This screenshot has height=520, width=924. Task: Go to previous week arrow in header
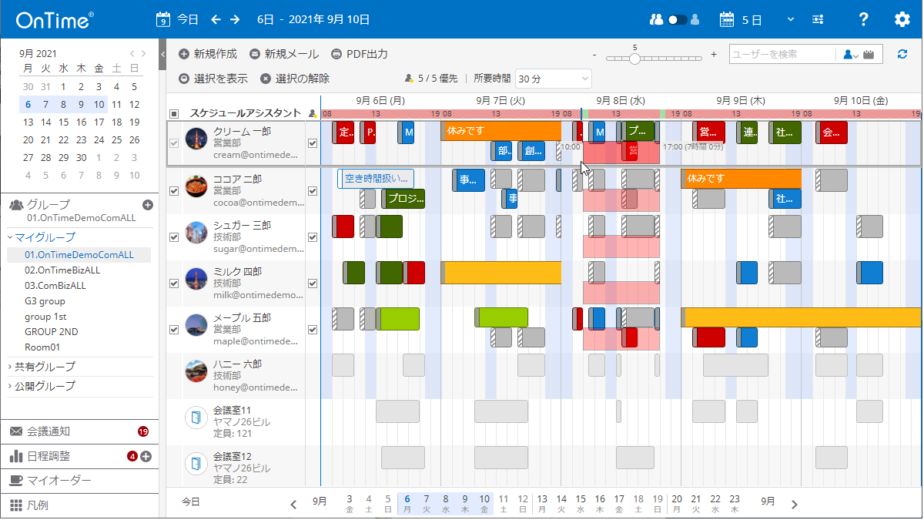pos(216,19)
